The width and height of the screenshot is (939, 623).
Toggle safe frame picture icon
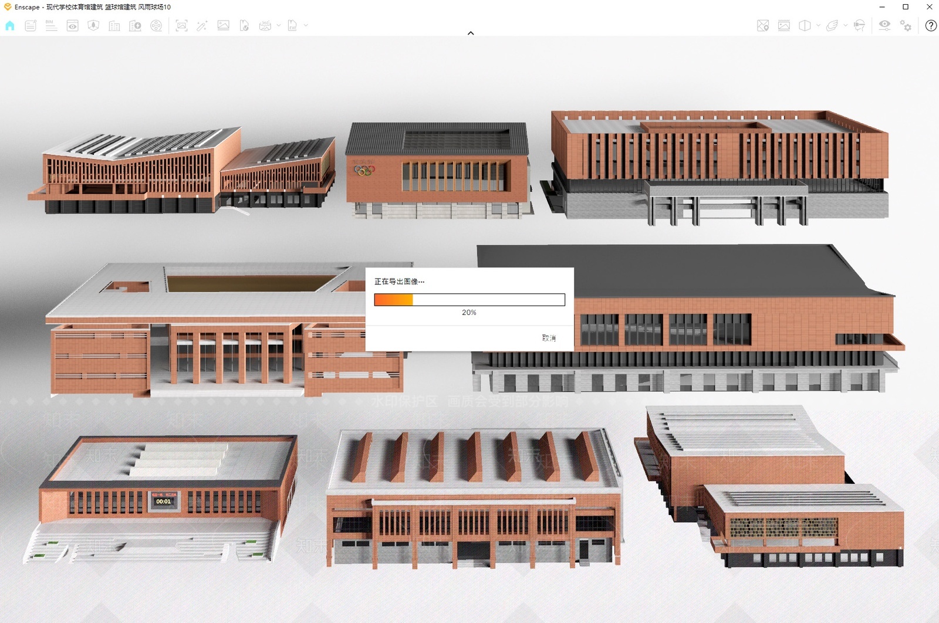[784, 26]
